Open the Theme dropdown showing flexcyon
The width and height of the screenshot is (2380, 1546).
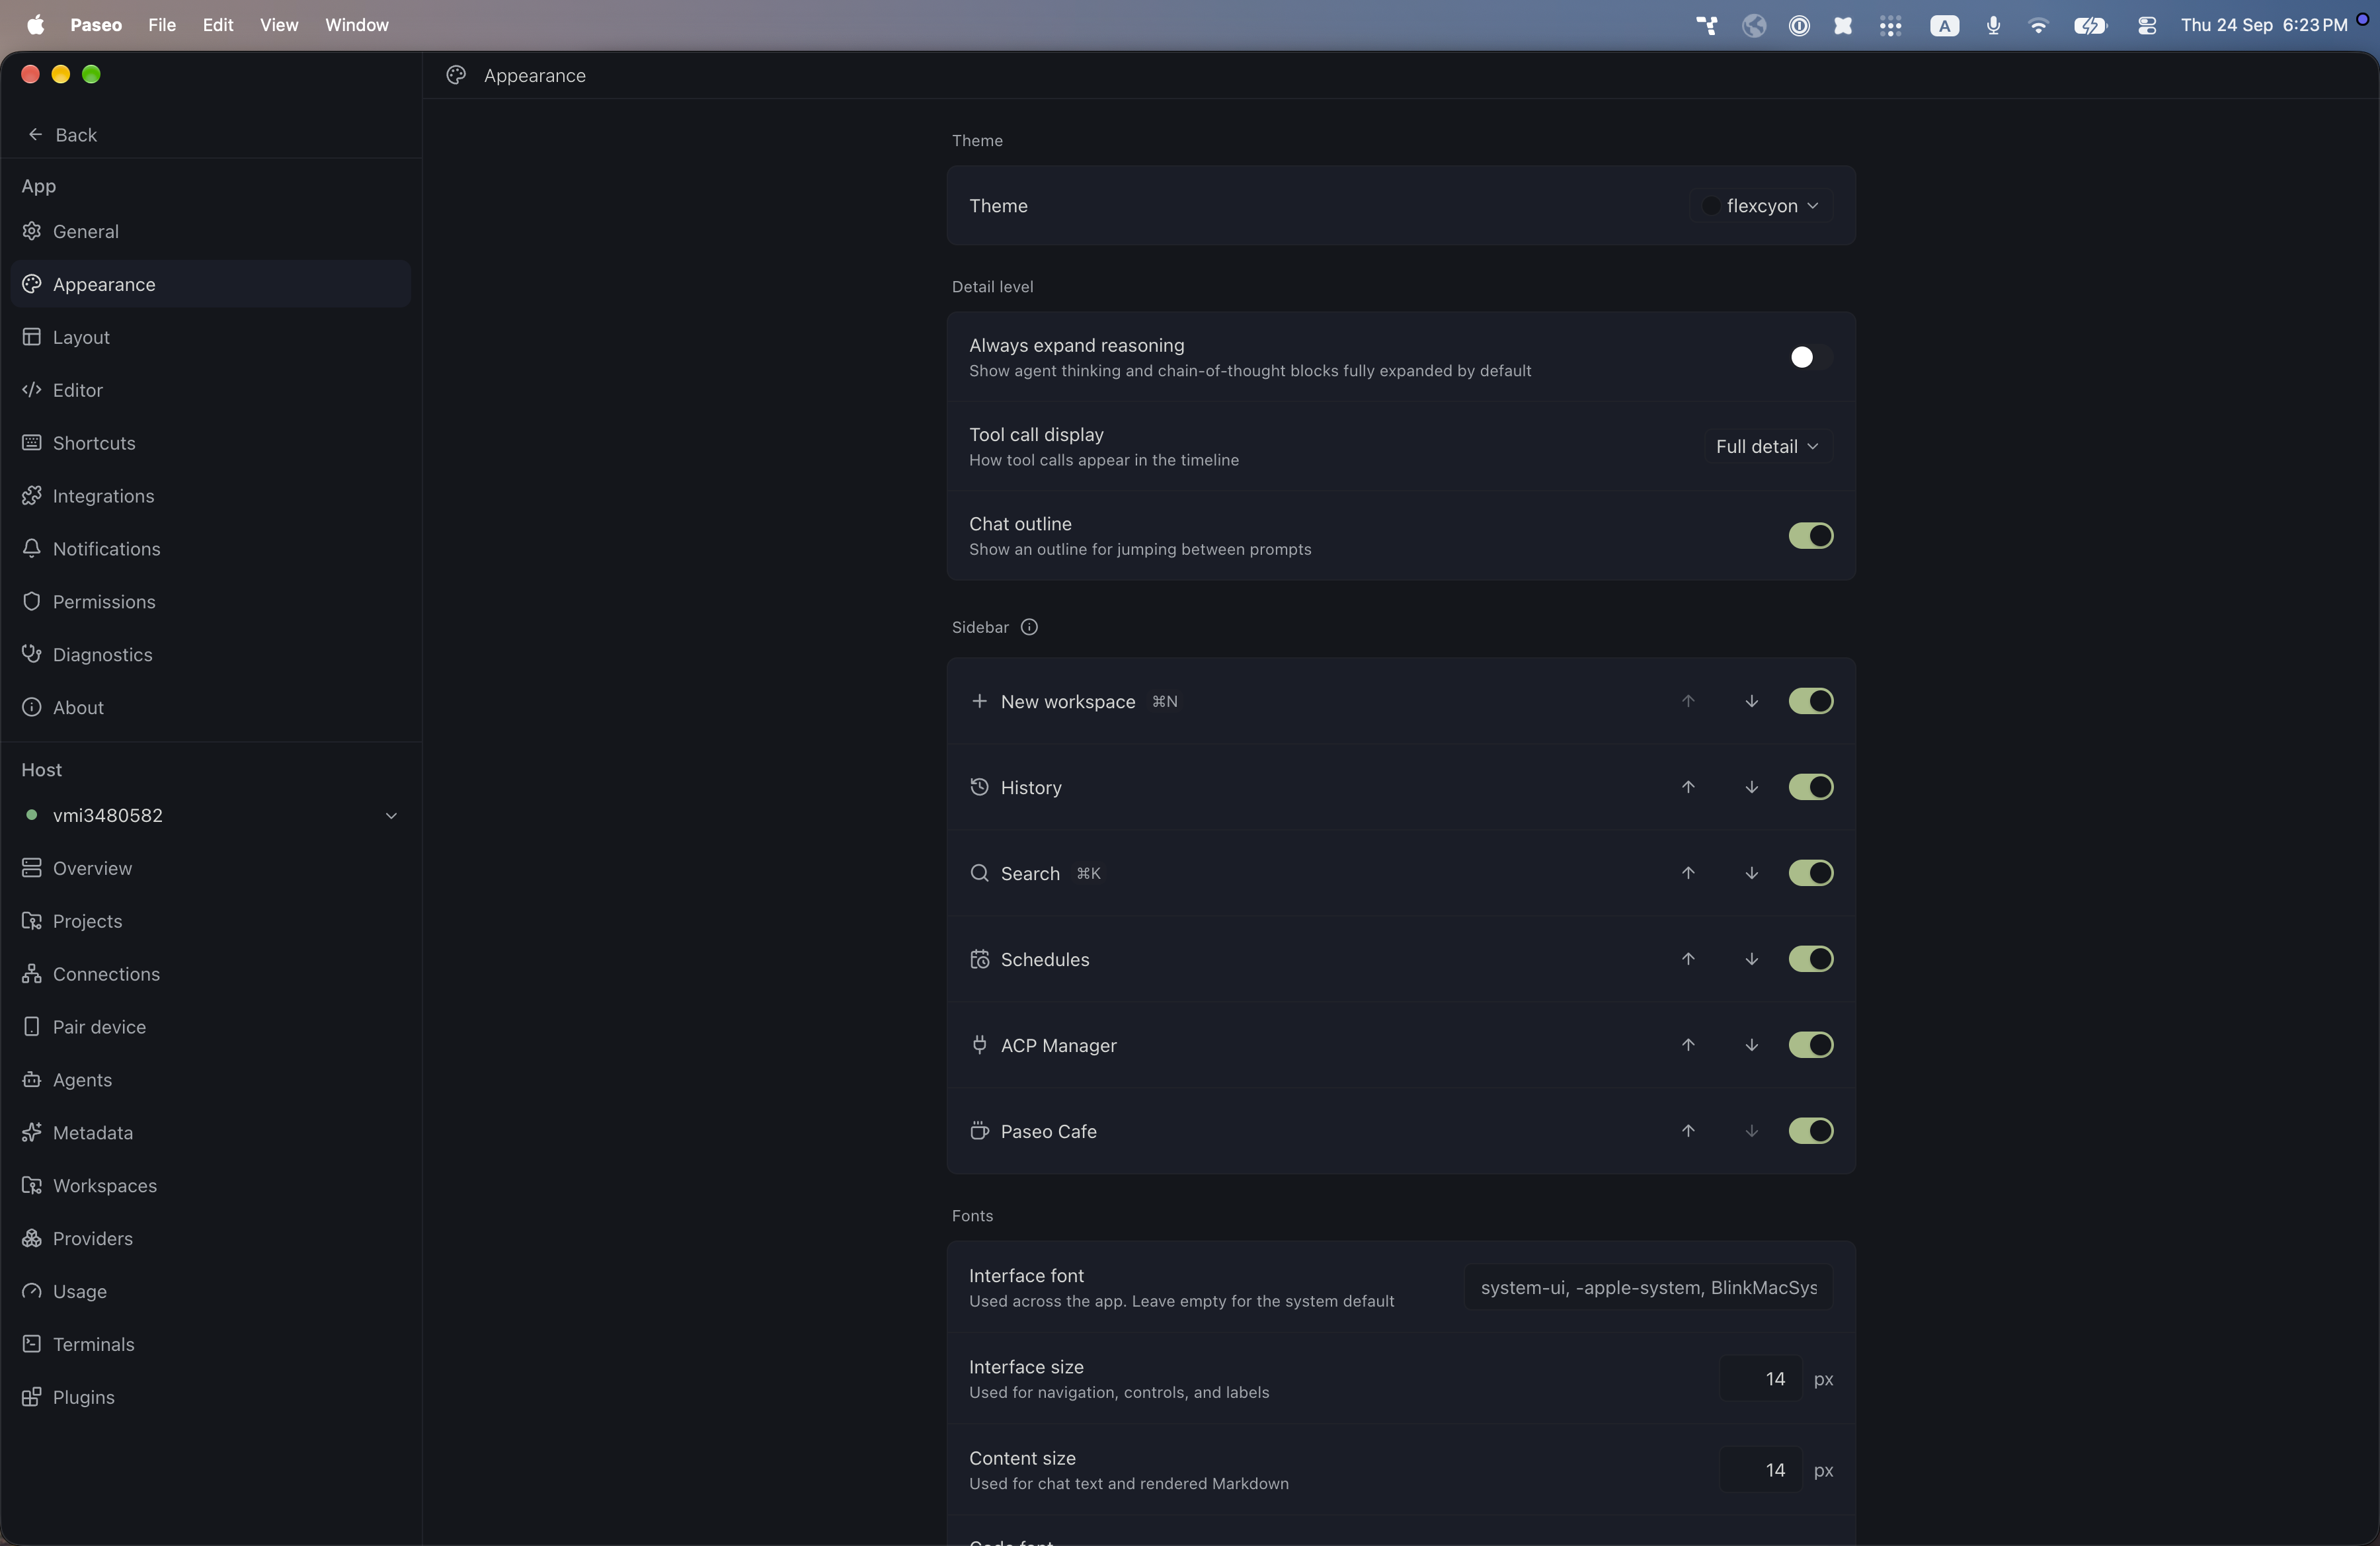[1761, 205]
